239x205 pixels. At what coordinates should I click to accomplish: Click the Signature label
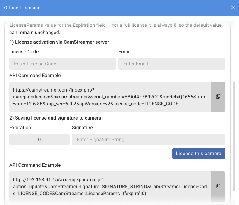point(82,128)
